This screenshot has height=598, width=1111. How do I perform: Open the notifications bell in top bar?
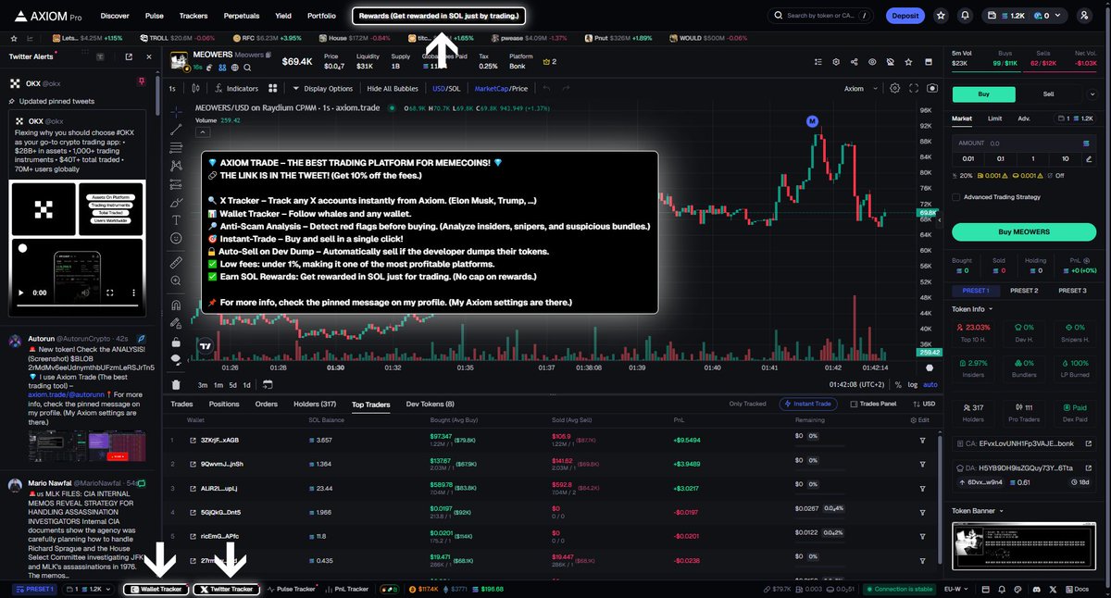pyautogui.click(x=966, y=16)
